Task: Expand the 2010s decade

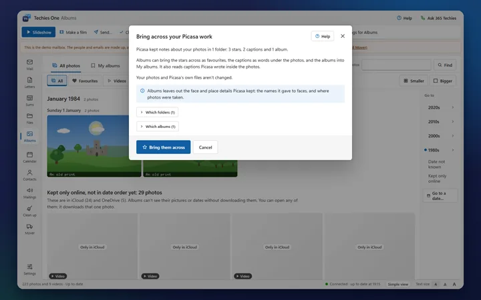Action: 440,121
